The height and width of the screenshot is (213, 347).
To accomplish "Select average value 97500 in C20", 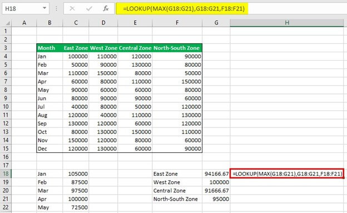I will [76, 191].
